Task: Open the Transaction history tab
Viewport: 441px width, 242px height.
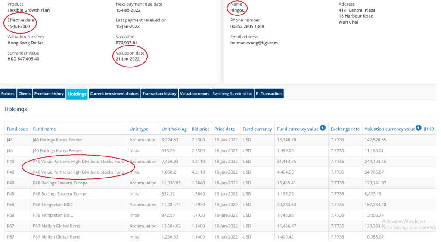Action: tap(159, 94)
